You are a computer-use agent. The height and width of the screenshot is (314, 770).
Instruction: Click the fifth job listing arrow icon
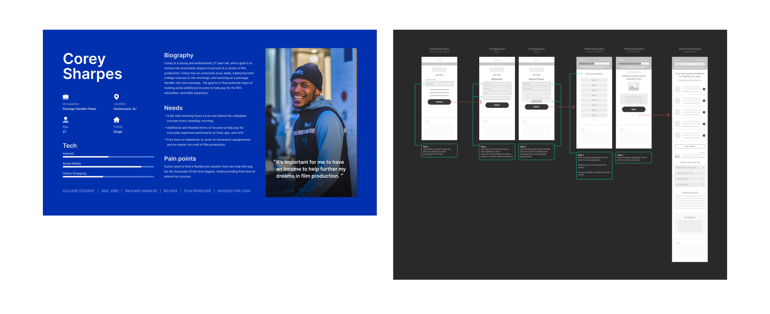tap(704, 136)
